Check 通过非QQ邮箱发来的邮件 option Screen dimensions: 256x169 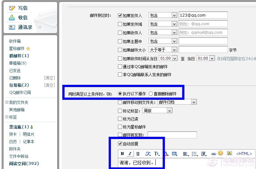click(x=120, y=66)
